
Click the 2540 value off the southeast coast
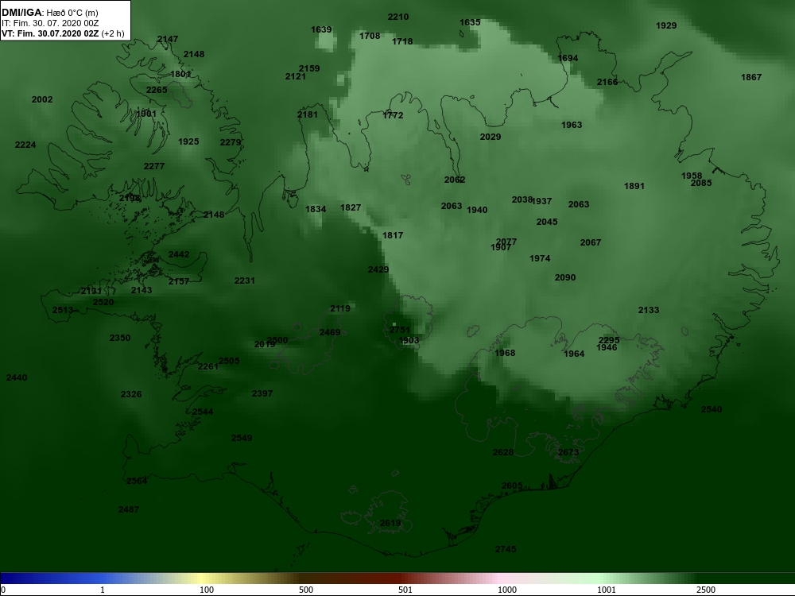pyautogui.click(x=712, y=409)
